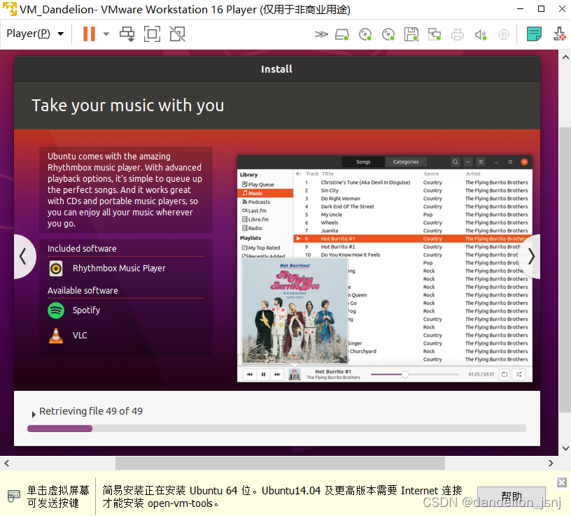Click the network adapter icon
Image resolution: width=571 pixels, height=516 pixels.
(434, 34)
